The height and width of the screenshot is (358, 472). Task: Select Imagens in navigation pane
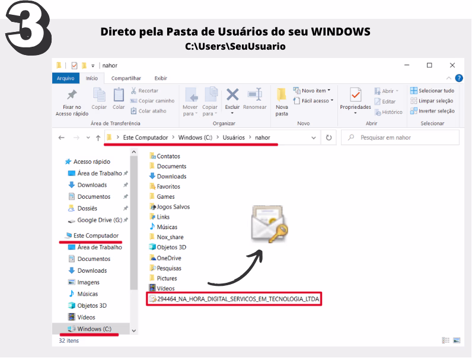[x=84, y=282]
